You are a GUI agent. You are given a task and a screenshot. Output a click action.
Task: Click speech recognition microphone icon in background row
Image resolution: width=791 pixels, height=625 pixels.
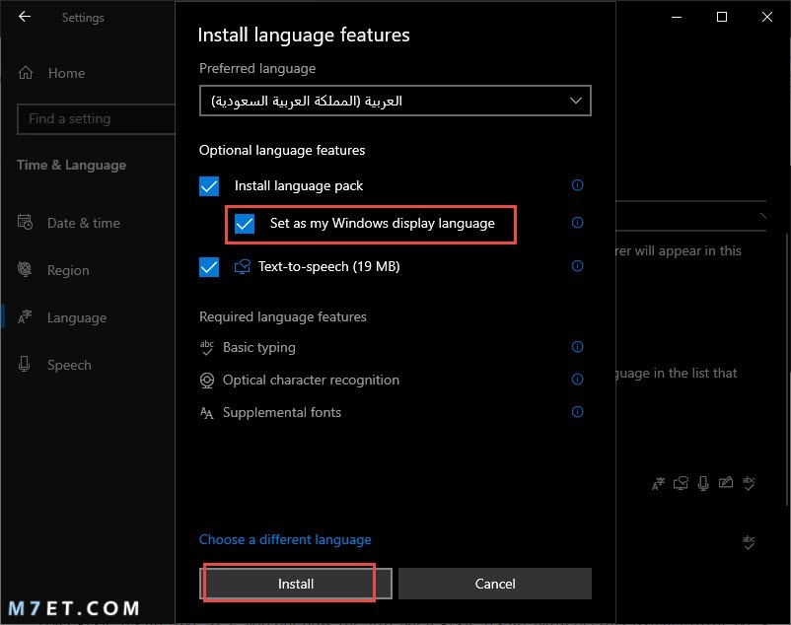tap(703, 483)
